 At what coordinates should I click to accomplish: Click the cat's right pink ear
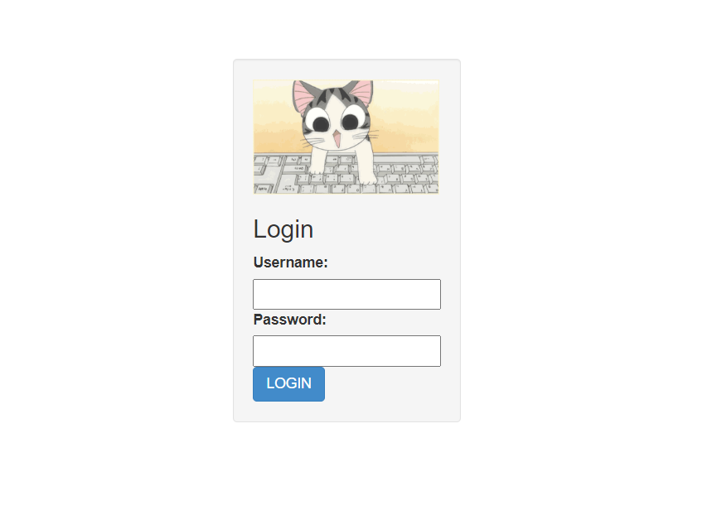pyautogui.click(x=361, y=91)
